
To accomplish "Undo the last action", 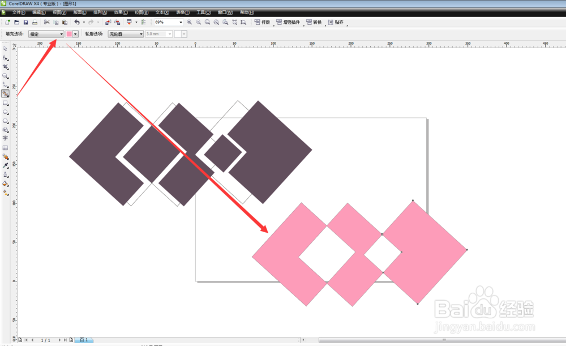I will point(77,23).
